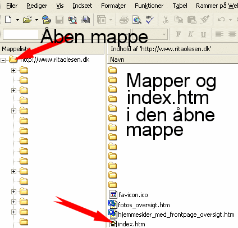238x228 pixels.
Task: Open the Rammer på Web menu
Action: click(x=217, y=6)
